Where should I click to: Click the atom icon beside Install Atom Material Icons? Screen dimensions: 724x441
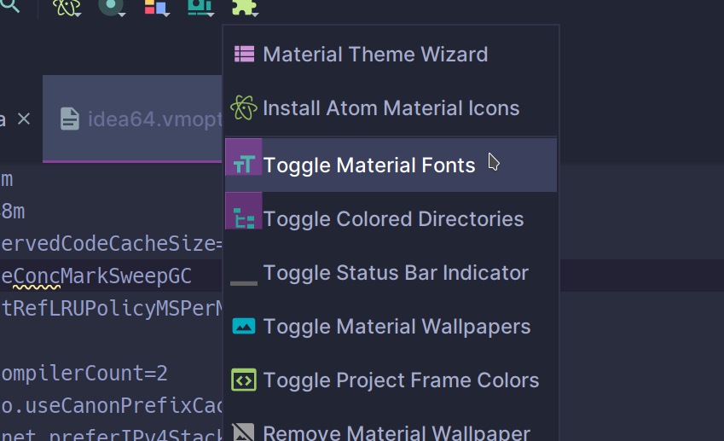click(x=243, y=107)
